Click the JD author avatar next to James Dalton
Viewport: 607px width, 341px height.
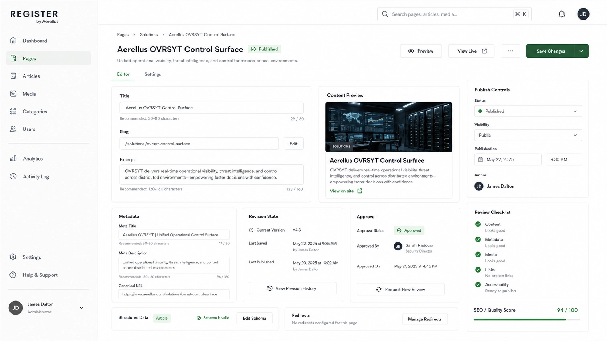[479, 186]
